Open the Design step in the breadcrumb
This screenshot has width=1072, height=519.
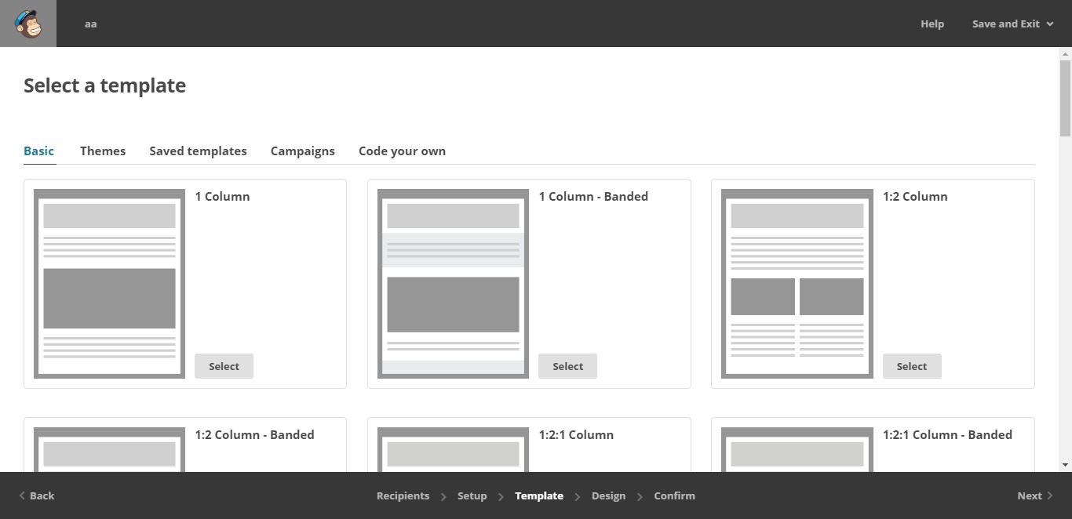pos(608,495)
